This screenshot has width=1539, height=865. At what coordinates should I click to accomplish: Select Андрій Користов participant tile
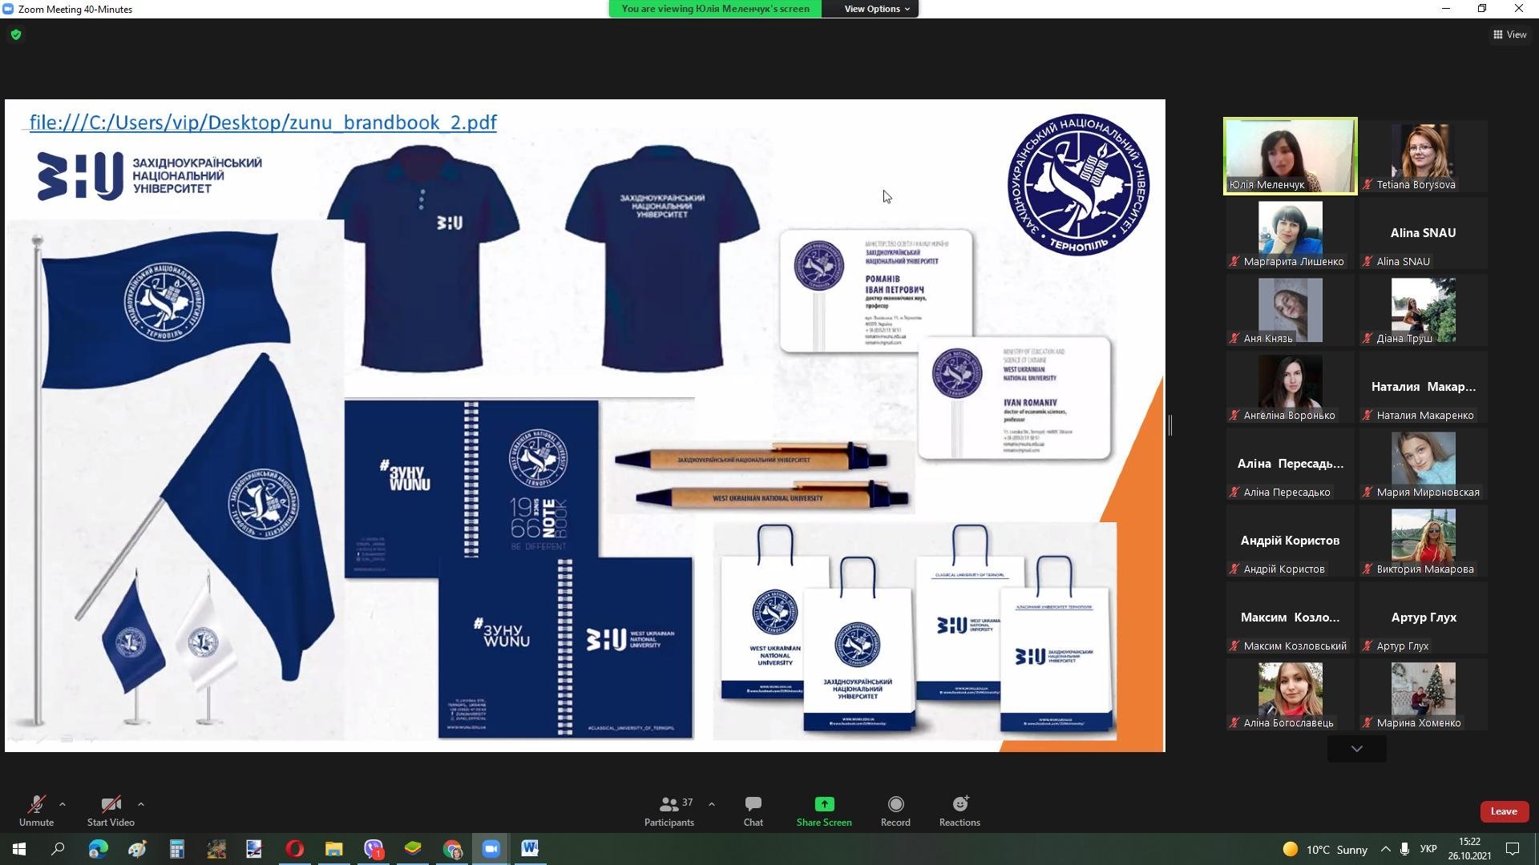click(x=1290, y=541)
